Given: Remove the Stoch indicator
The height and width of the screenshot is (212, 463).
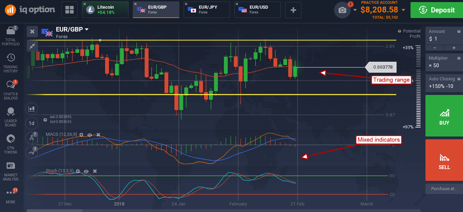Looking at the screenshot, I should click(95, 171).
